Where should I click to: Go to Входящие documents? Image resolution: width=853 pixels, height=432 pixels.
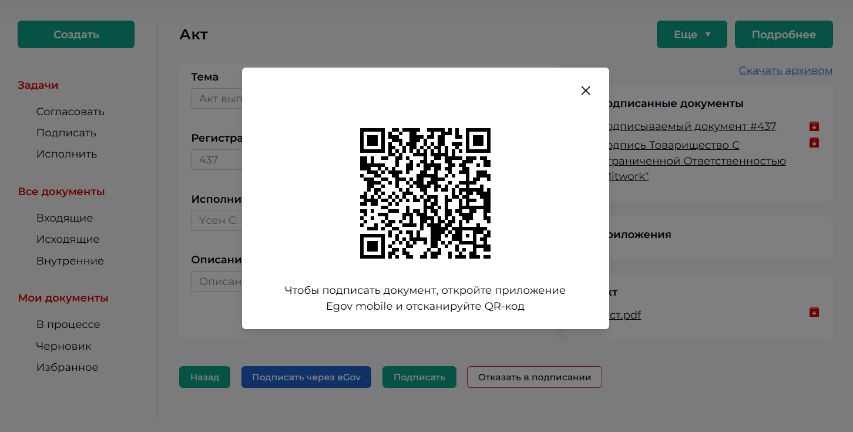(x=65, y=218)
